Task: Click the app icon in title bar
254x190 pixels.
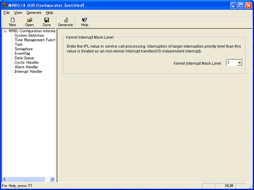Action: click(4, 5)
